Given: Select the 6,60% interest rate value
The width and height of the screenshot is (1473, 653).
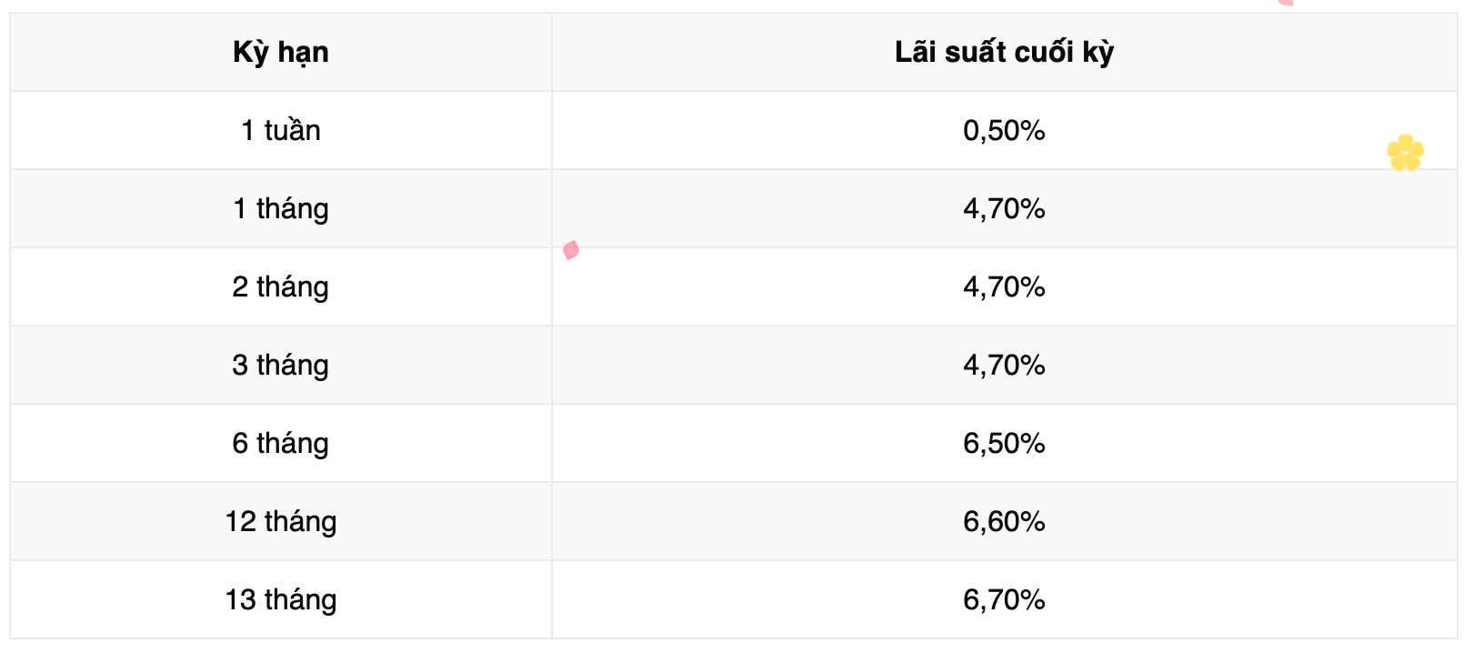Looking at the screenshot, I should (x=1004, y=522).
